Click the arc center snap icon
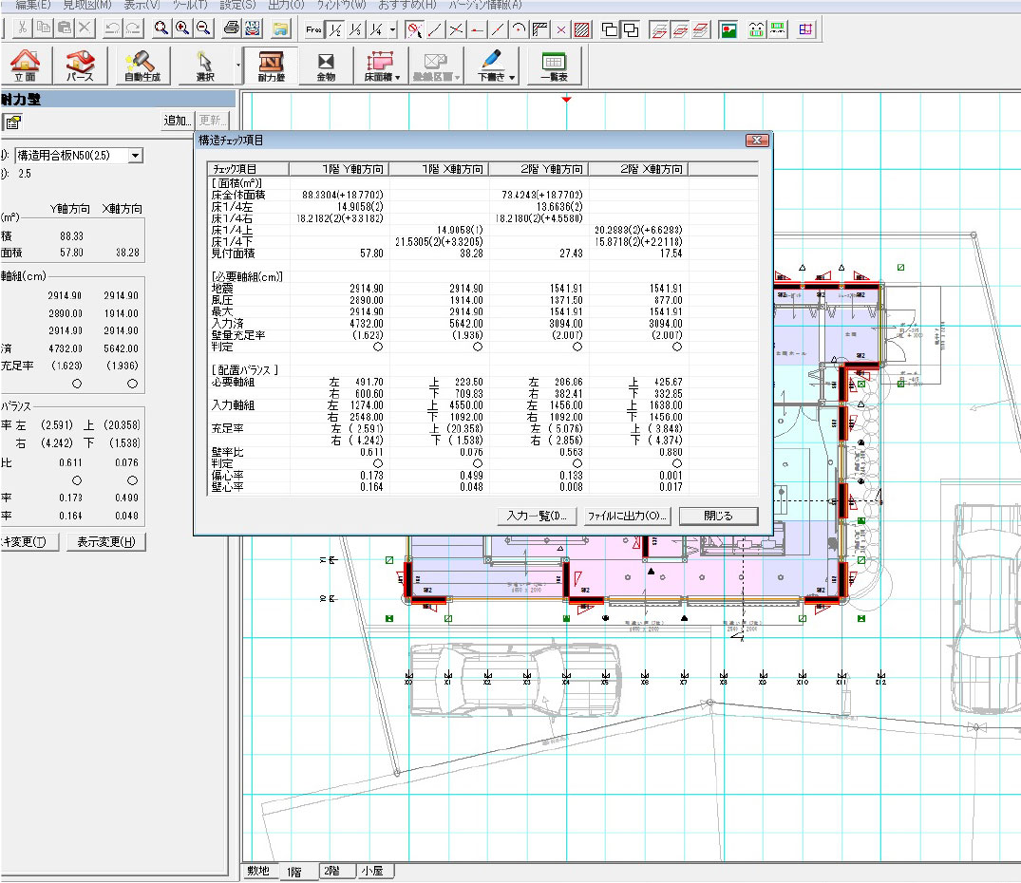The image size is (1021, 883). pyautogui.click(x=519, y=29)
